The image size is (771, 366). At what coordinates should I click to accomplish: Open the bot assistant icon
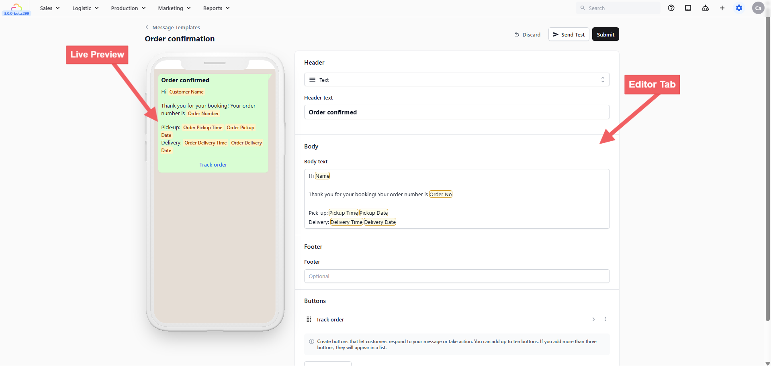coord(705,8)
